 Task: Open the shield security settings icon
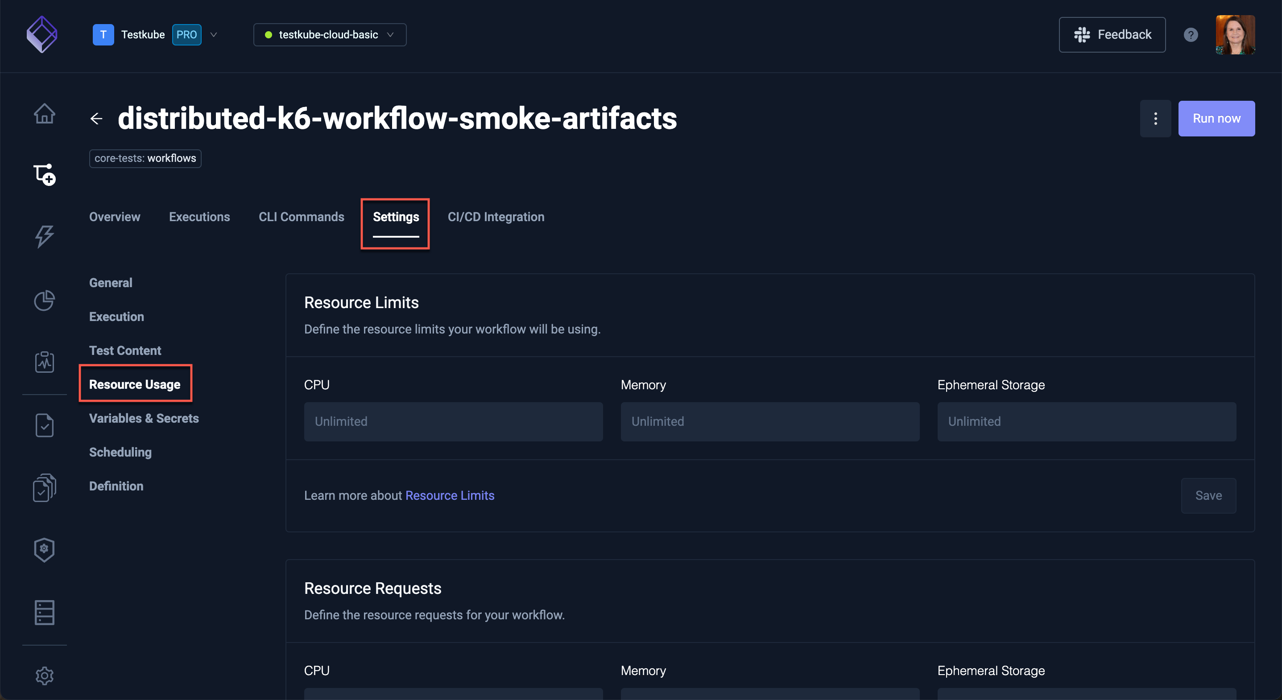pyautogui.click(x=44, y=549)
